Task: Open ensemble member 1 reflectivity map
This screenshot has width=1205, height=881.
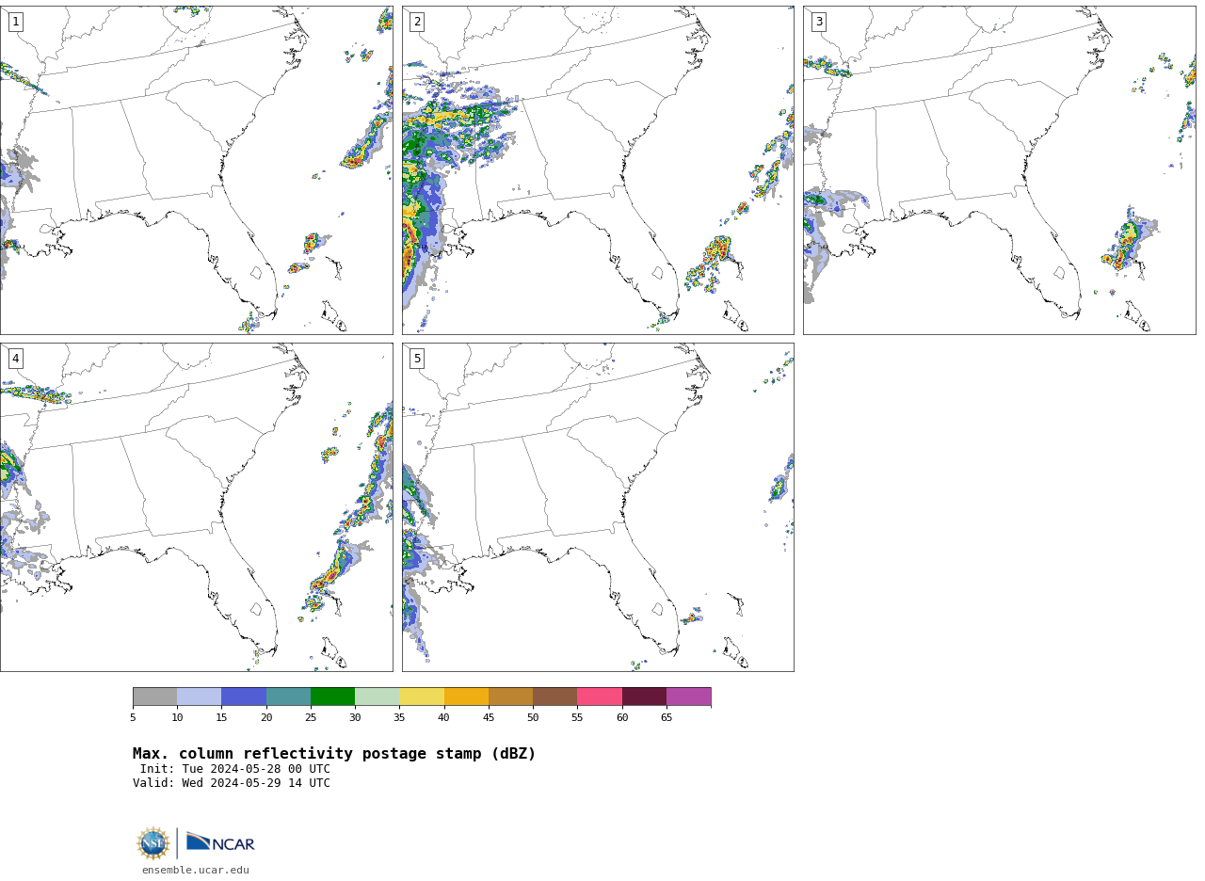Action: point(196,170)
